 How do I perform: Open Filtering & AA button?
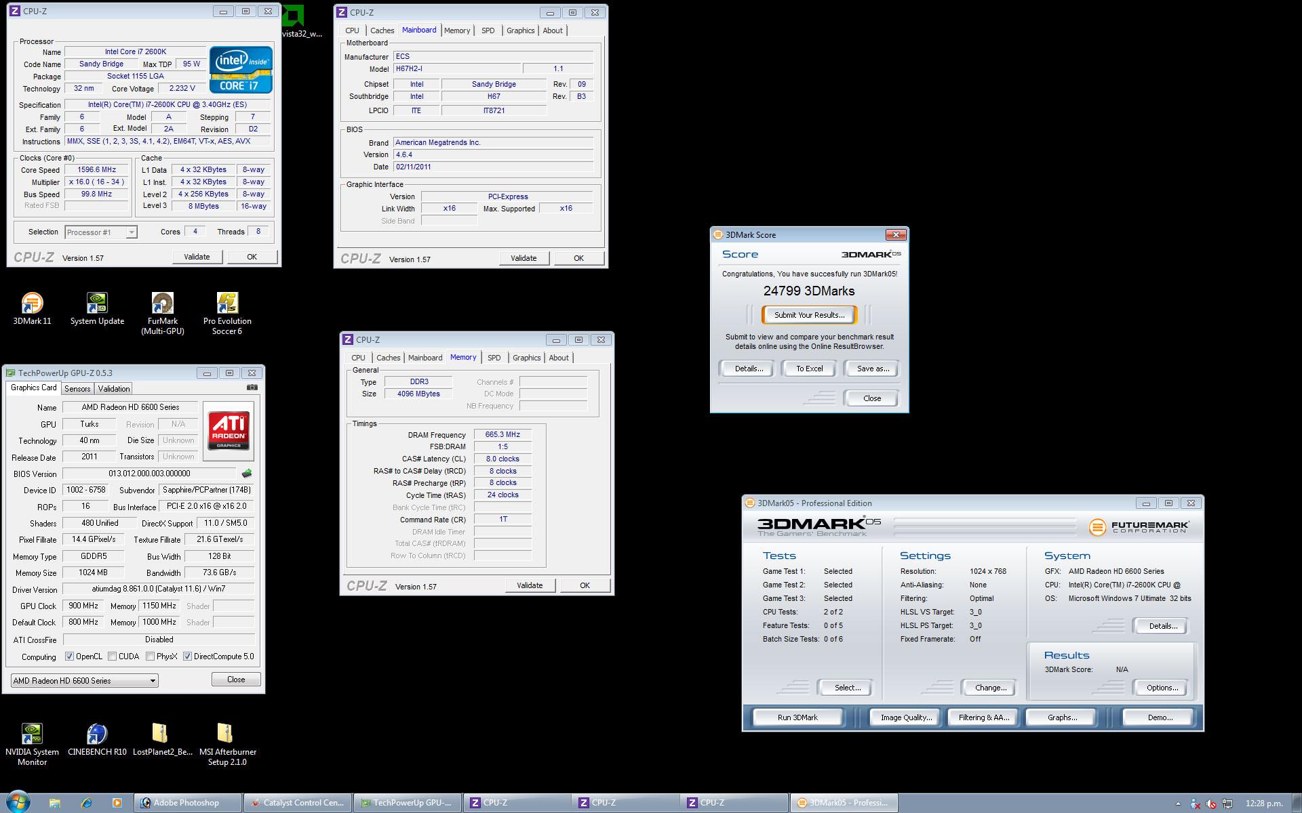984,717
